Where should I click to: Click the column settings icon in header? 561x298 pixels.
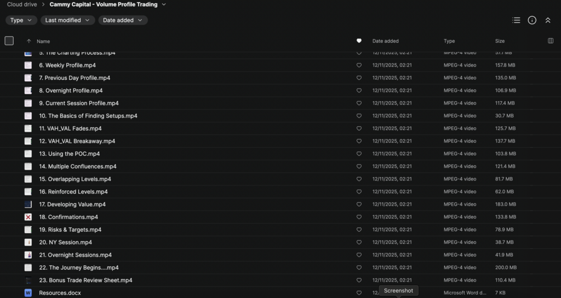pos(551,41)
